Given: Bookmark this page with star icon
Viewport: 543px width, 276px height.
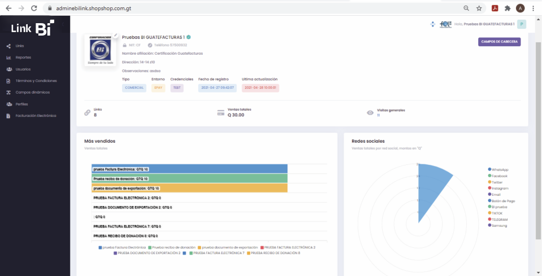Looking at the screenshot, I should tap(479, 8).
